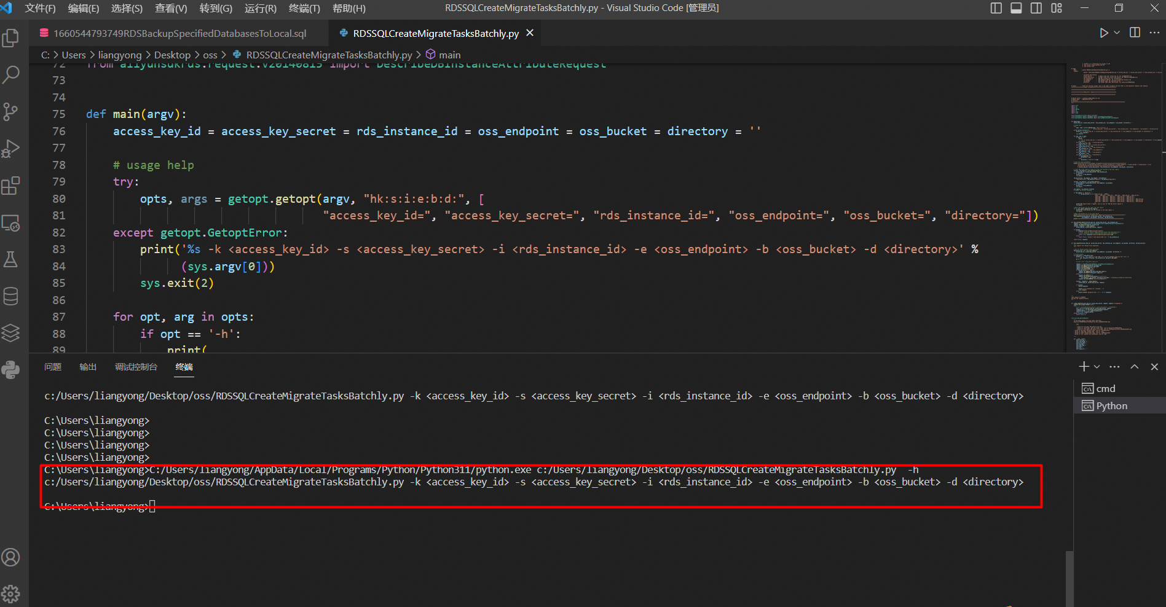Open the terminal launch profile dropdown

pos(1097,367)
